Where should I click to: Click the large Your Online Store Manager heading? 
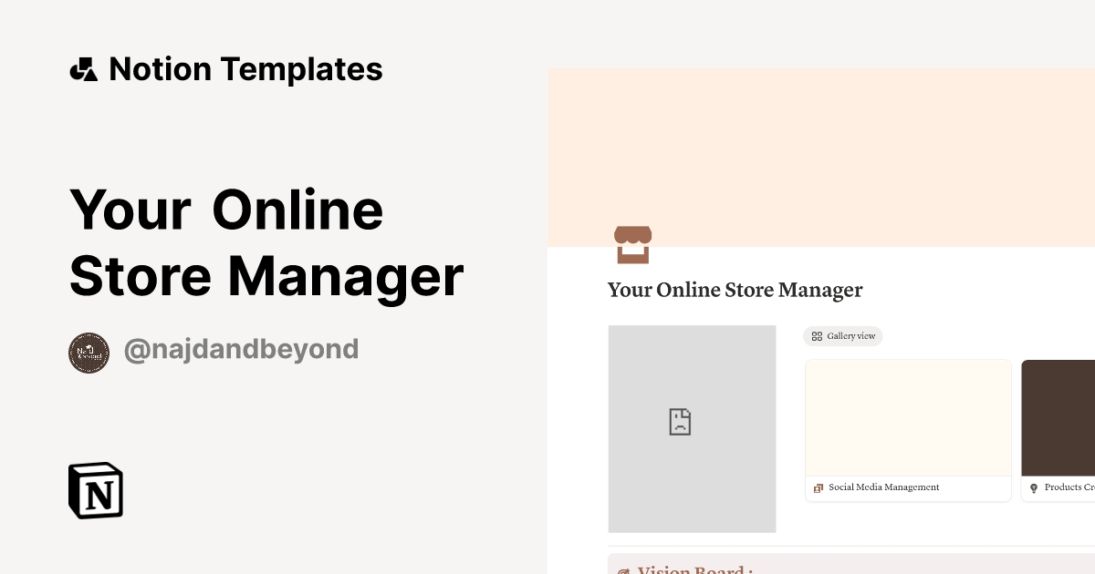click(x=266, y=241)
